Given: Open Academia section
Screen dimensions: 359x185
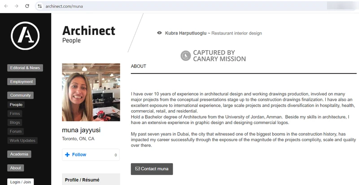Looking at the screenshot, I should coord(19,154).
